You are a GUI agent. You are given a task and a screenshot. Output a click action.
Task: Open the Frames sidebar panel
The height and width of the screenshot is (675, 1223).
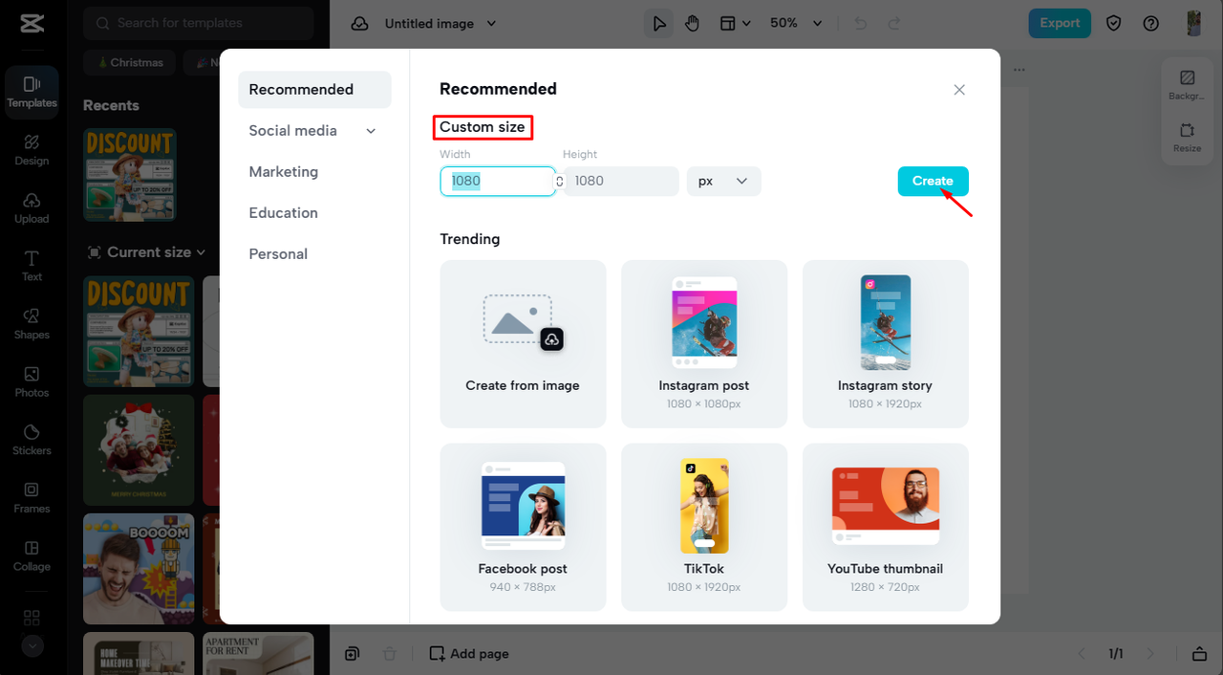click(x=32, y=498)
